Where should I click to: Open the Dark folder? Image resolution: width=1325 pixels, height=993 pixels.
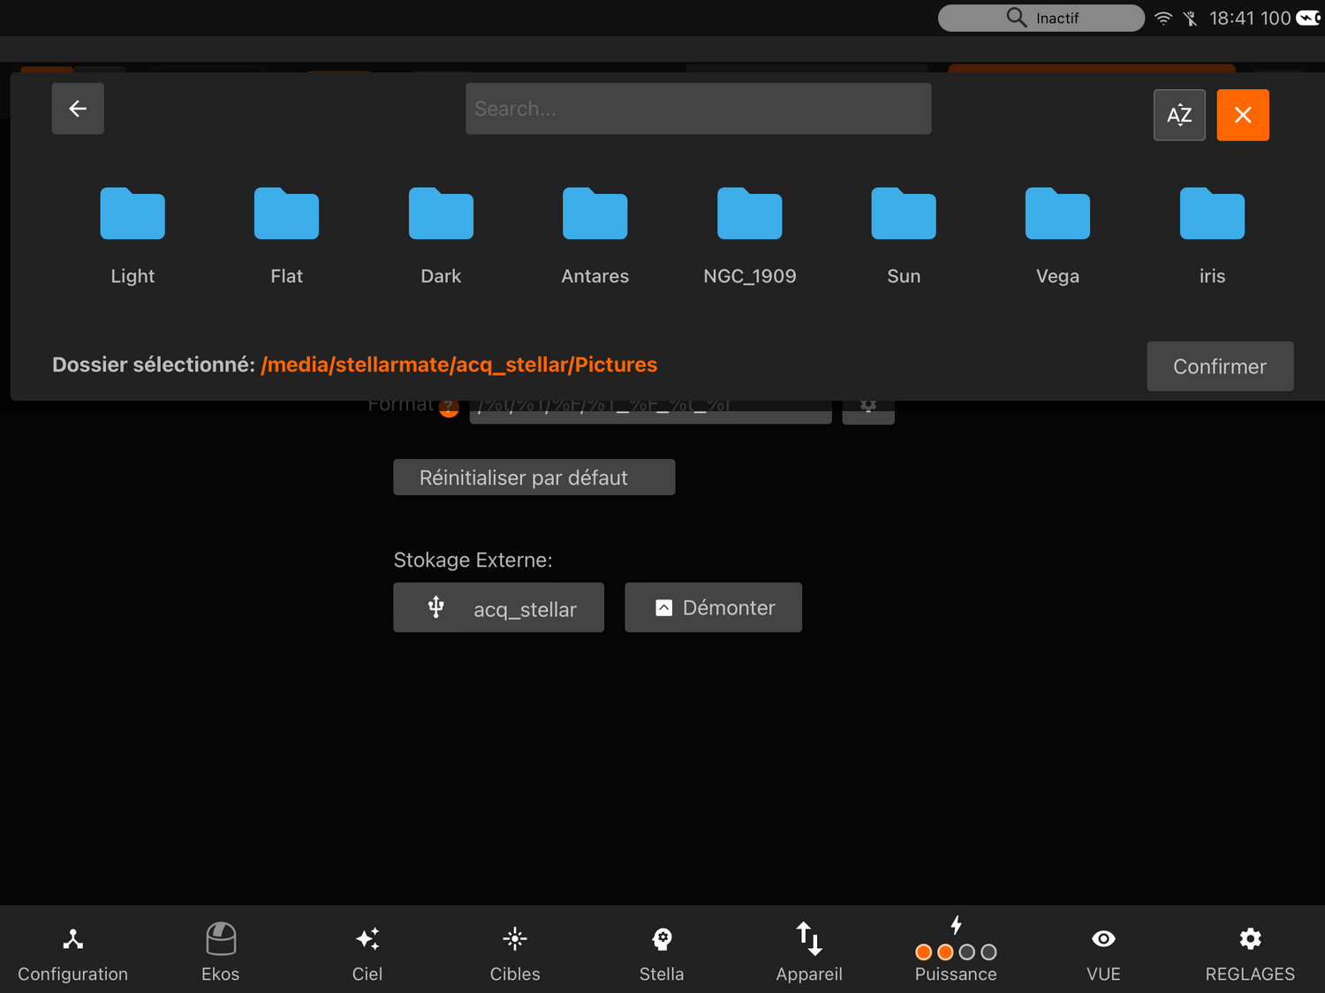(441, 236)
